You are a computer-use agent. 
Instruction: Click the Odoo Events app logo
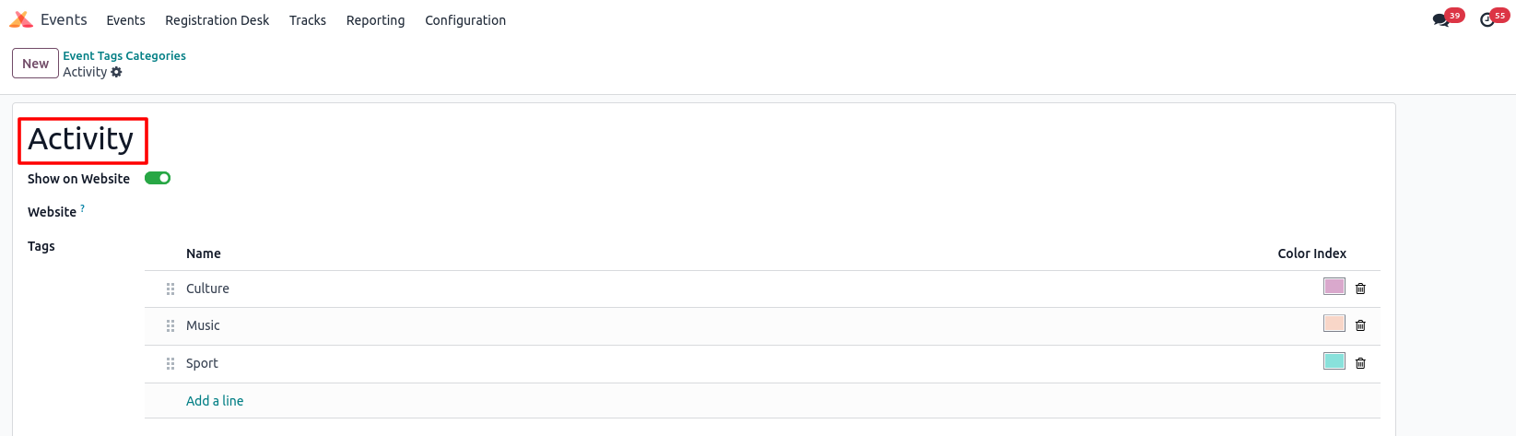(x=20, y=19)
